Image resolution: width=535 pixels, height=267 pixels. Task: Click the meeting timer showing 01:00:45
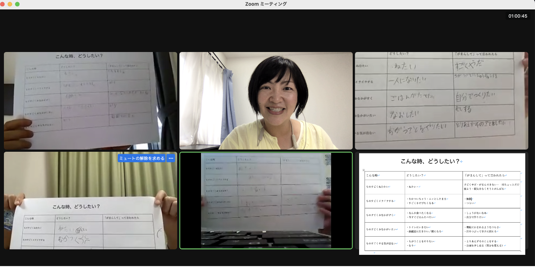[x=518, y=16]
